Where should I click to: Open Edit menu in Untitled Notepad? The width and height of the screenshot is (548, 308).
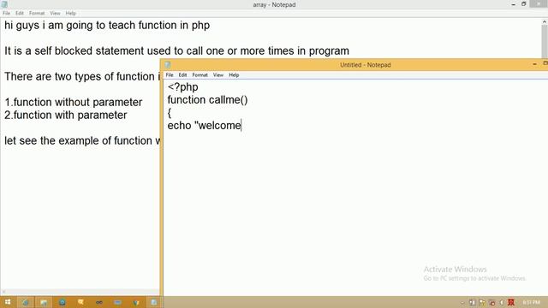click(x=182, y=75)
